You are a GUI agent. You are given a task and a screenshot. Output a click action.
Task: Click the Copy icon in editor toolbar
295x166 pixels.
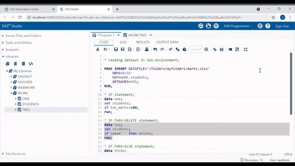coord(177,49)
